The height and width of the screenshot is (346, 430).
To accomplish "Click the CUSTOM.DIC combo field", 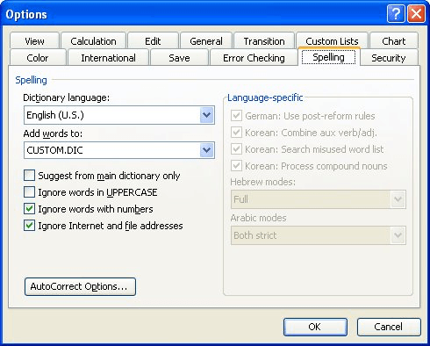I will (119, 150).
